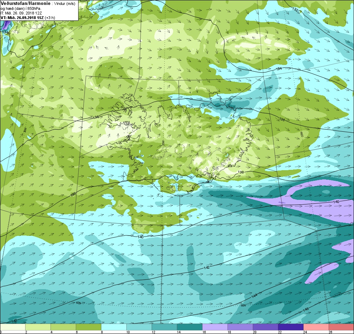Viewport: 354px width, 334px height.
Task: Click the '140' contour label on the 20W meridian
Action: [141, 237]
